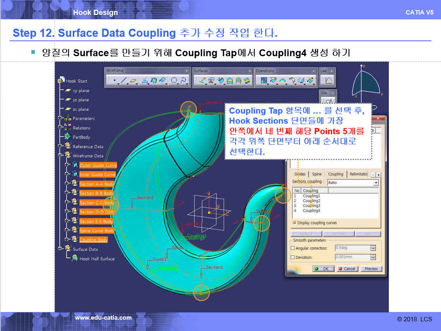Select the Line tool in Wireframe toolbar

(124, 81)
